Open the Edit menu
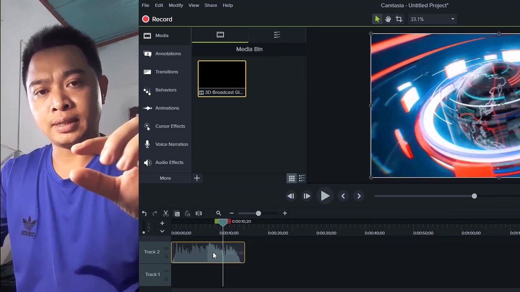520x292 pixels. [159, 5]
